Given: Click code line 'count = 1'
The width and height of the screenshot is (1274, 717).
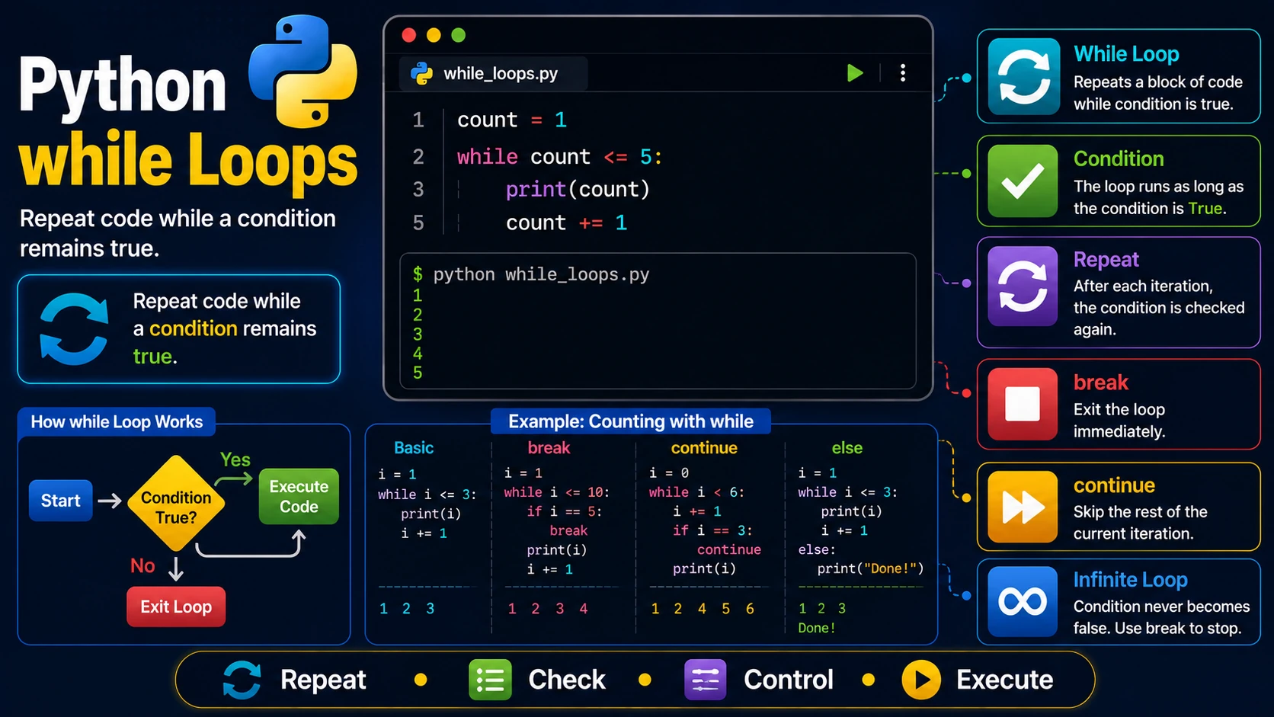Looking at the screenshot, I should [x=511, y=120].
